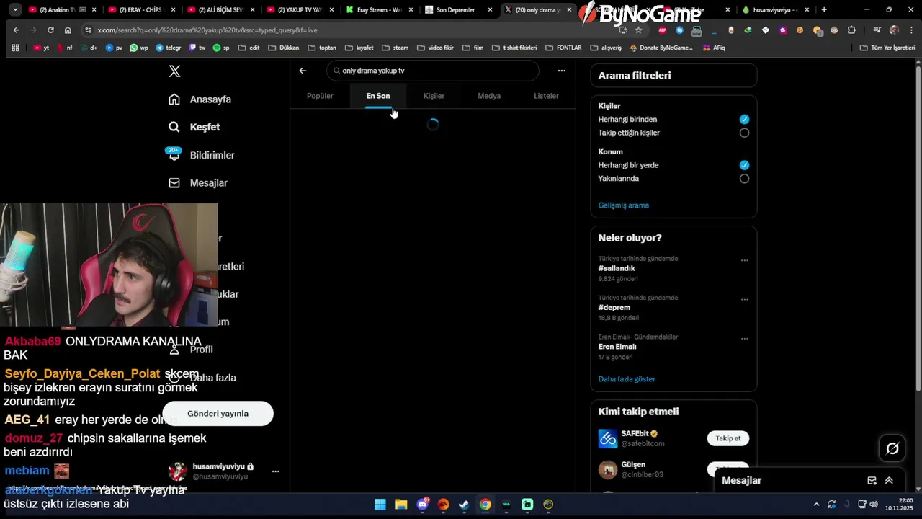Click the Gelişmiş arama link
The width and height of the screenshot is (922, 519).
[x=623, y=205]
